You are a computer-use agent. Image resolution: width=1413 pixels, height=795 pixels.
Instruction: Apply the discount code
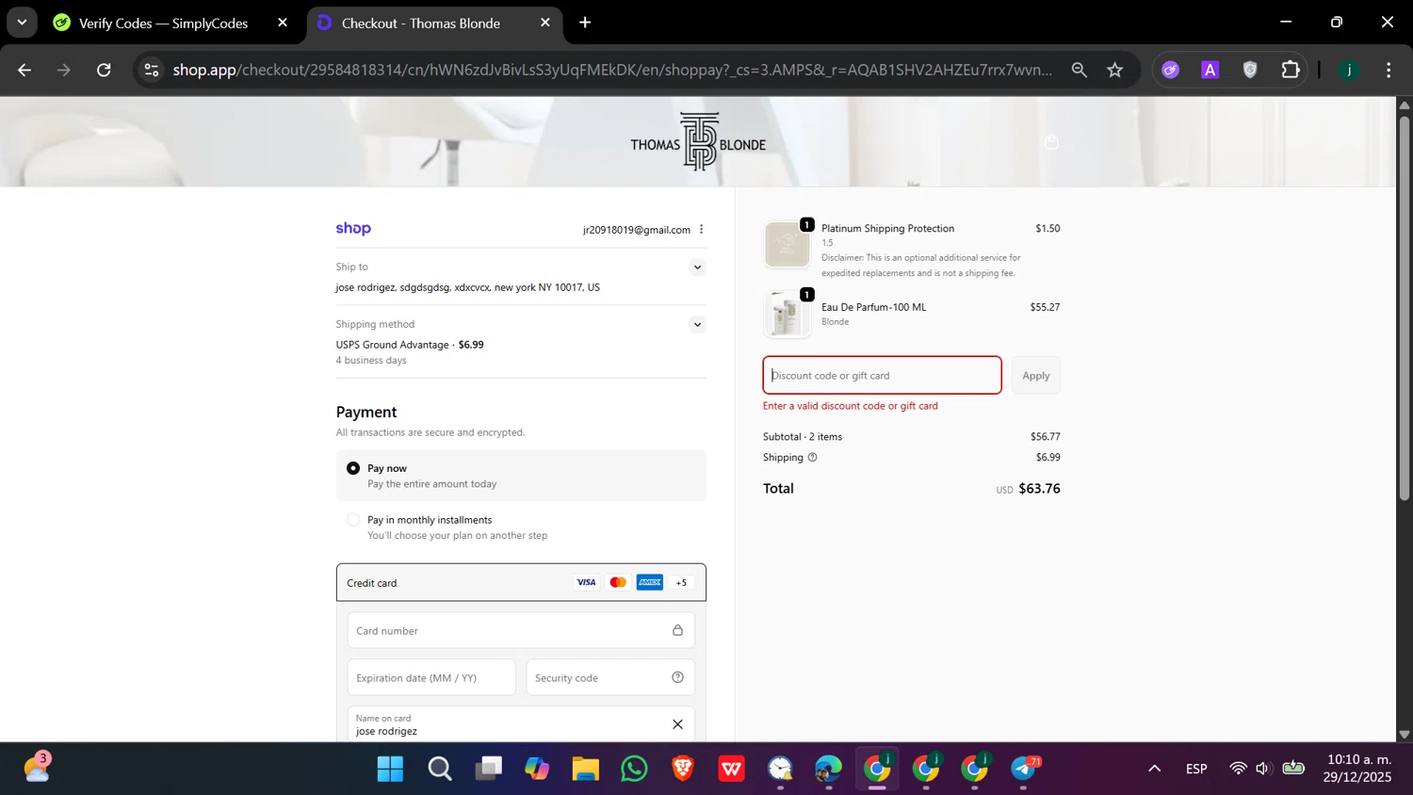(x=1036, y=375)
